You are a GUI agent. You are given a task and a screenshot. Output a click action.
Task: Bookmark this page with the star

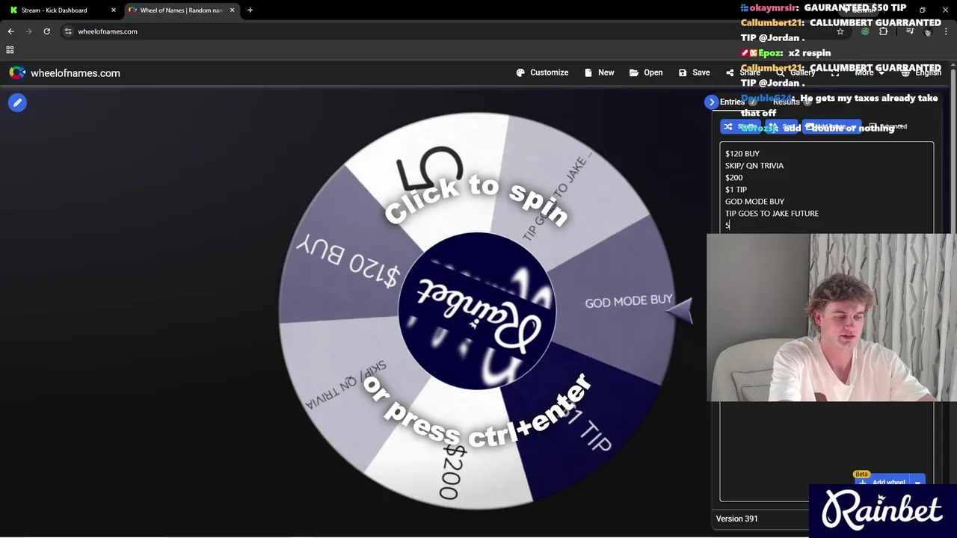[840, 31]
